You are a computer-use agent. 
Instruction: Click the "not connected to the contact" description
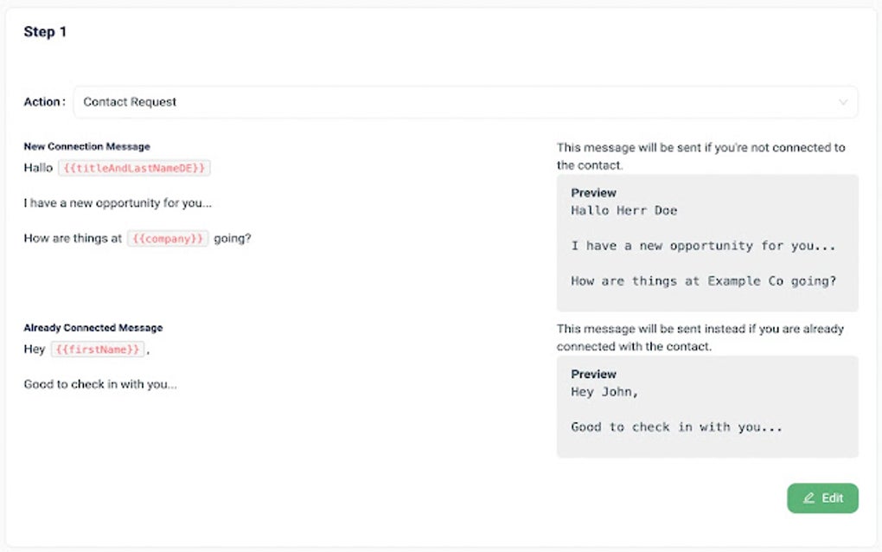pyautogui.click(x=700, y=156)
